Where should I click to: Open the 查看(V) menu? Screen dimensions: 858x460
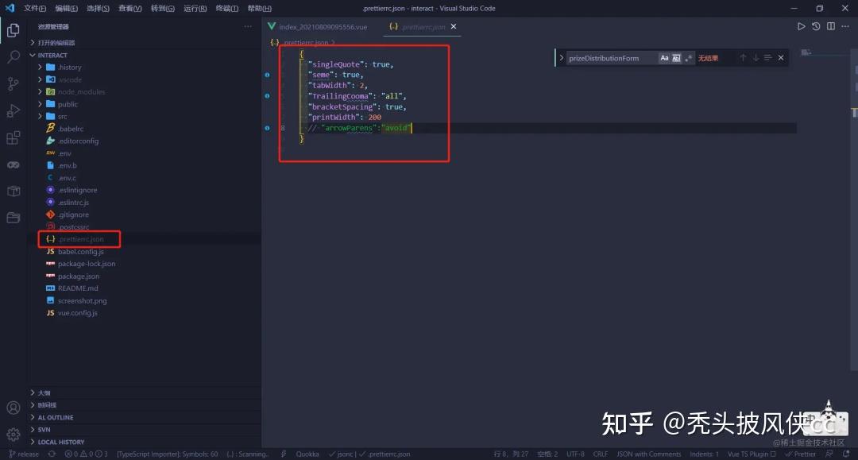(x=130, y=8)
